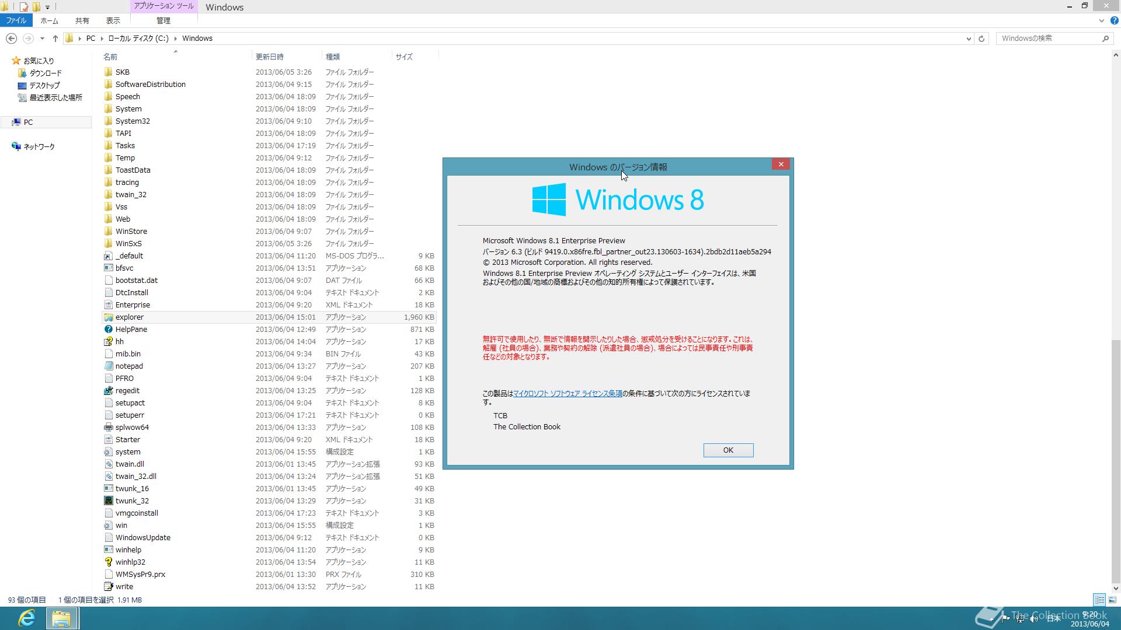Select the WinSxS folder row

(269, 244)
